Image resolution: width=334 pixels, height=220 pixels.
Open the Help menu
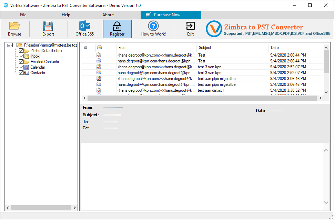click(66, 15)
